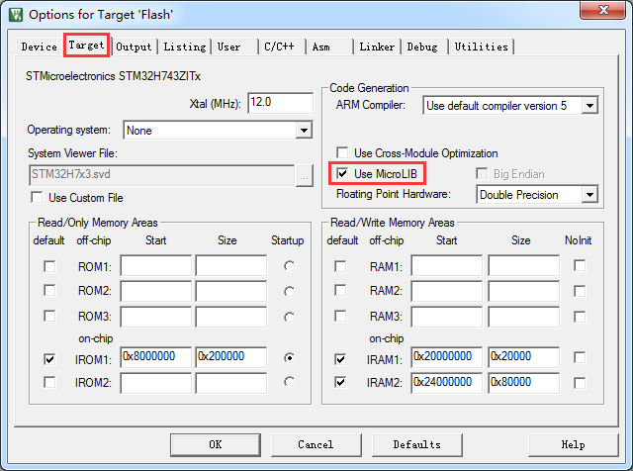Select the IROM1 Startup radio button
This screenshot has height=471, width=633.
[289, 357]
